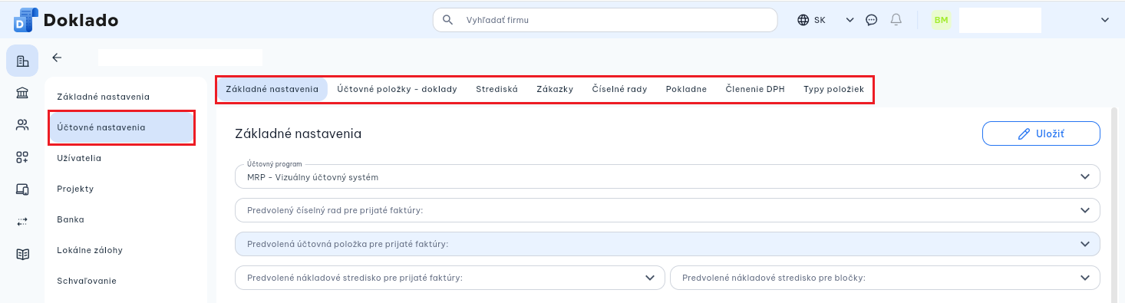Expand the SK language dropdown
Screen dimensions: 1125x303
(826, 20)
